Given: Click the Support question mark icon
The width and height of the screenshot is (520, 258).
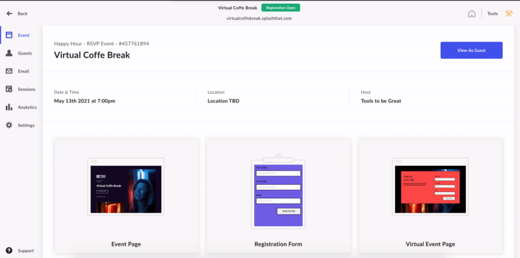Looking at the screenshot, I should coord(9,250).
